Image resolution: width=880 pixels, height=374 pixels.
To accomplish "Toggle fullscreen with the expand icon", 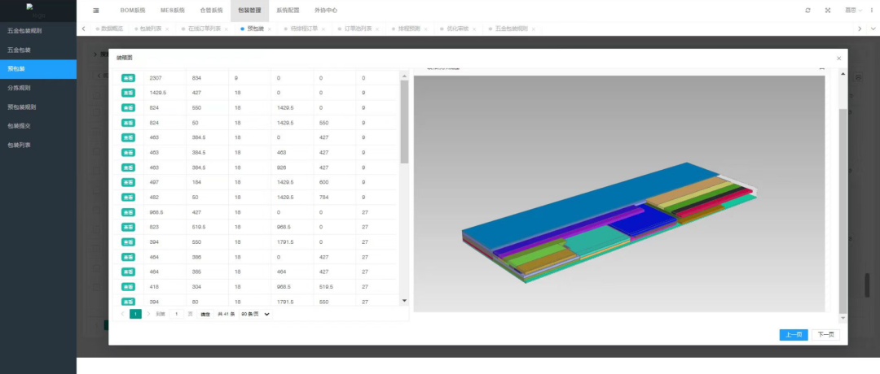I will tap(828, 11).
